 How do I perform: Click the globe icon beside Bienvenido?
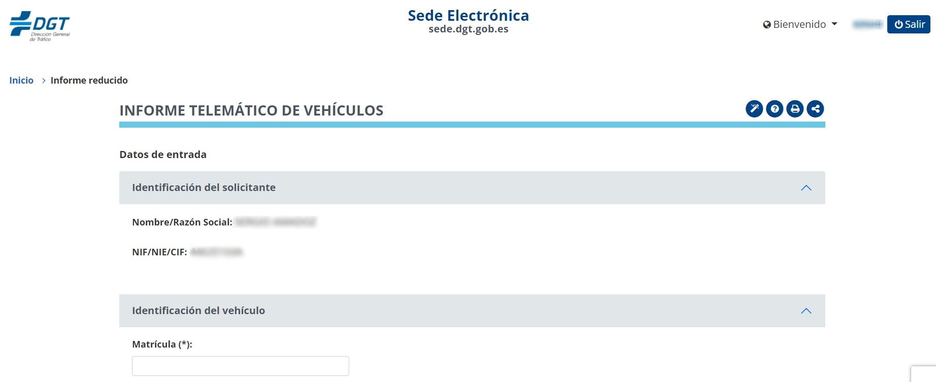(x=767, y=25)
